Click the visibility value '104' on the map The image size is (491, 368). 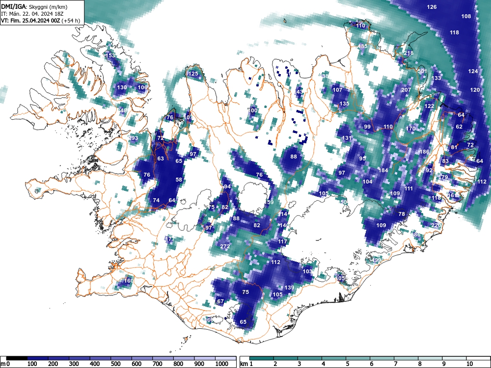pos(367,182)
